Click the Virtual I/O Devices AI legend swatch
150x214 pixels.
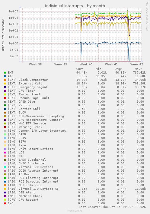(x=5, y=189)
